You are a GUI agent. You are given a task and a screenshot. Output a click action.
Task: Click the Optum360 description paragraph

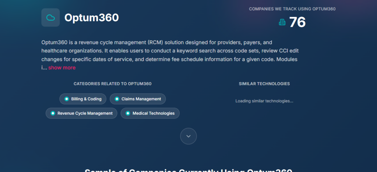[170, 55]
